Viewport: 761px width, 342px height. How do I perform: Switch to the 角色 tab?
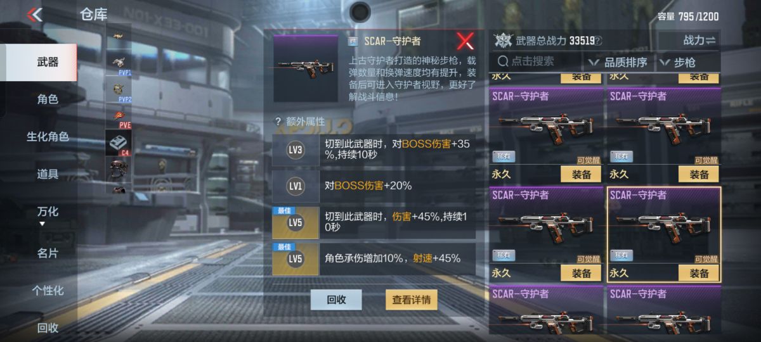click(48, 99)
